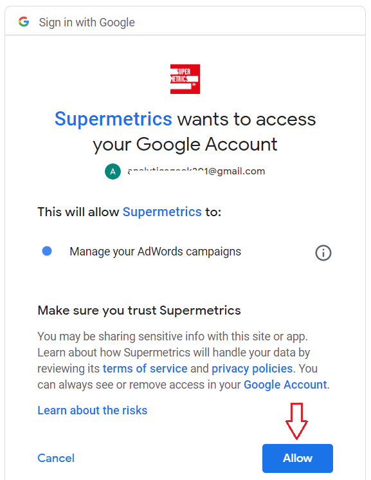Click the red arrow above Allow
Screen dimensions: 371x480
coord(296,421)
